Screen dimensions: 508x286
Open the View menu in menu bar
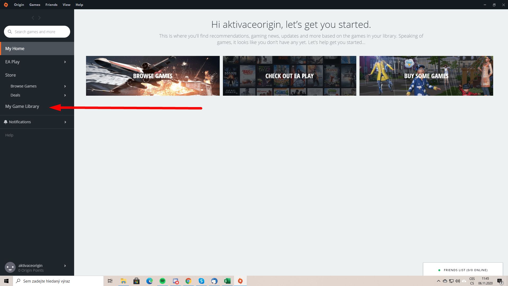pos(66,5)
